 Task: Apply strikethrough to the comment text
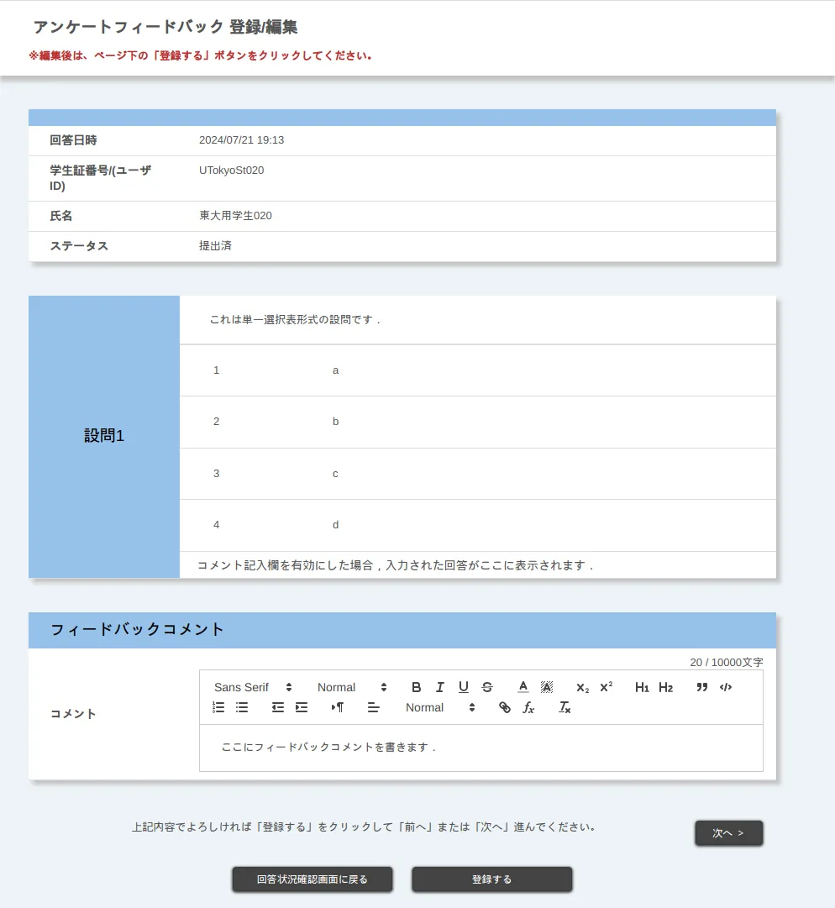(487, 687)
